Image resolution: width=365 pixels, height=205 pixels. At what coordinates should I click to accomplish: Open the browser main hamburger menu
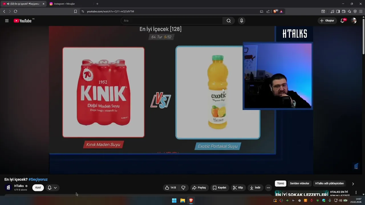[361, 11]
